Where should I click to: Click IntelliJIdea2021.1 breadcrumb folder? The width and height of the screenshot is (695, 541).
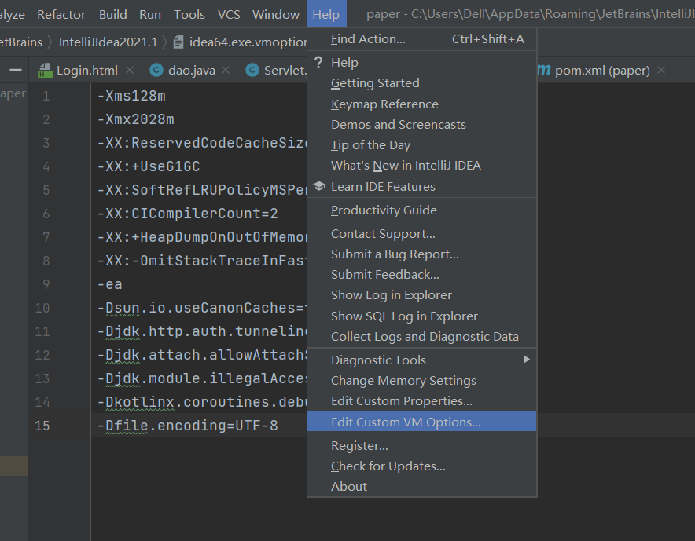click(108, 42)
